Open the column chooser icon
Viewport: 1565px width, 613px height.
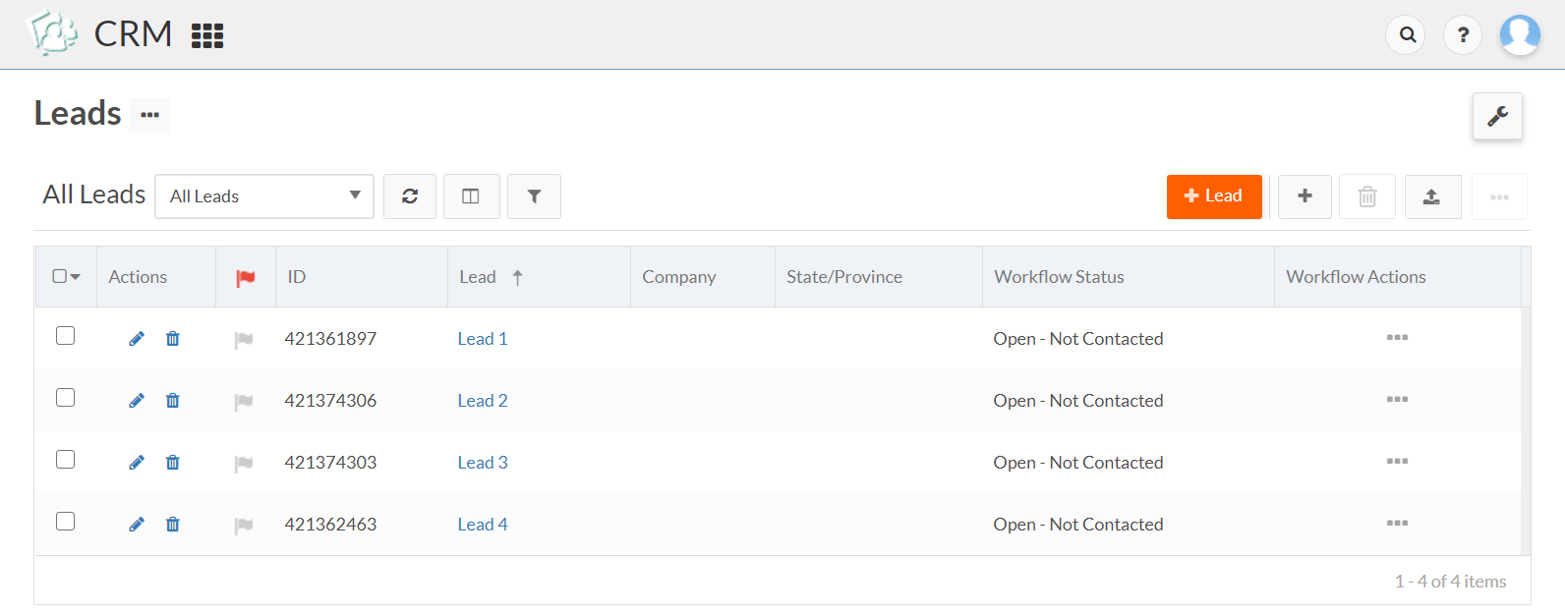click(471, 196)
